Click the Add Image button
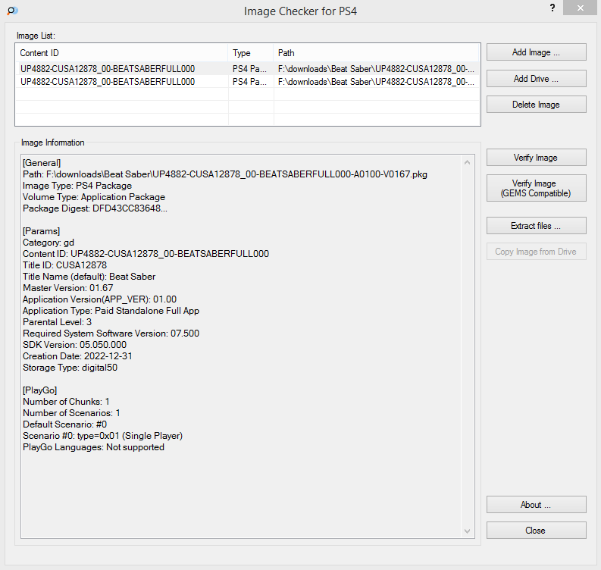601x570 pixels. point(537,52)
